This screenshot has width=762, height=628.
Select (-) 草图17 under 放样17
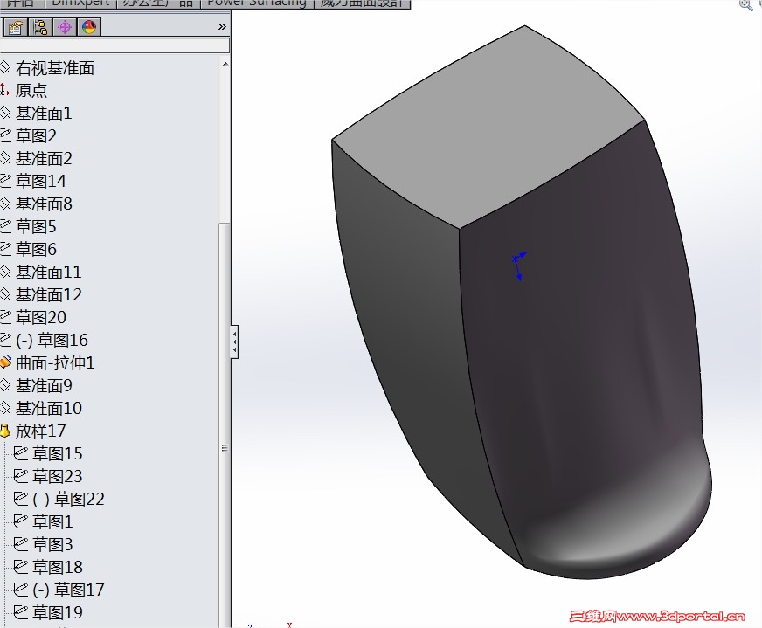(68, 590)
